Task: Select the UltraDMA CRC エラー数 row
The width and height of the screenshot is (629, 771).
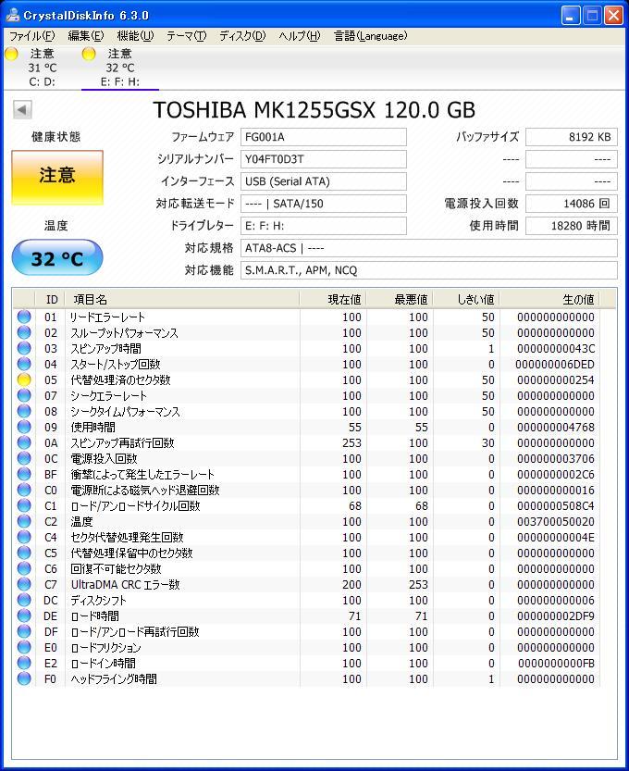Action: 308,584
